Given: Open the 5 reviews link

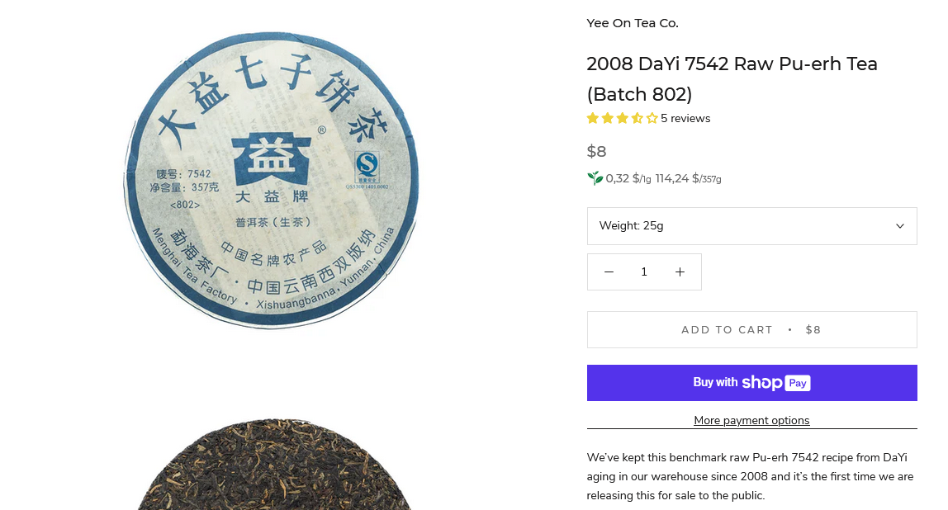Looking at the screenshot, I should click(x=685, y=119).
